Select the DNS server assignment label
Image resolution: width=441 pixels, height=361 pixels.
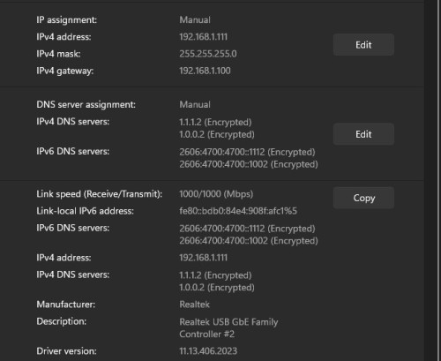pos(86,105)
